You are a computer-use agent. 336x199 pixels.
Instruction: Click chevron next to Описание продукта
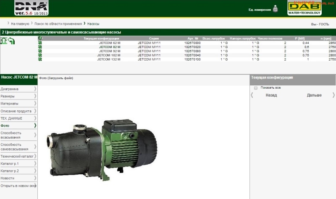point(35,111)
